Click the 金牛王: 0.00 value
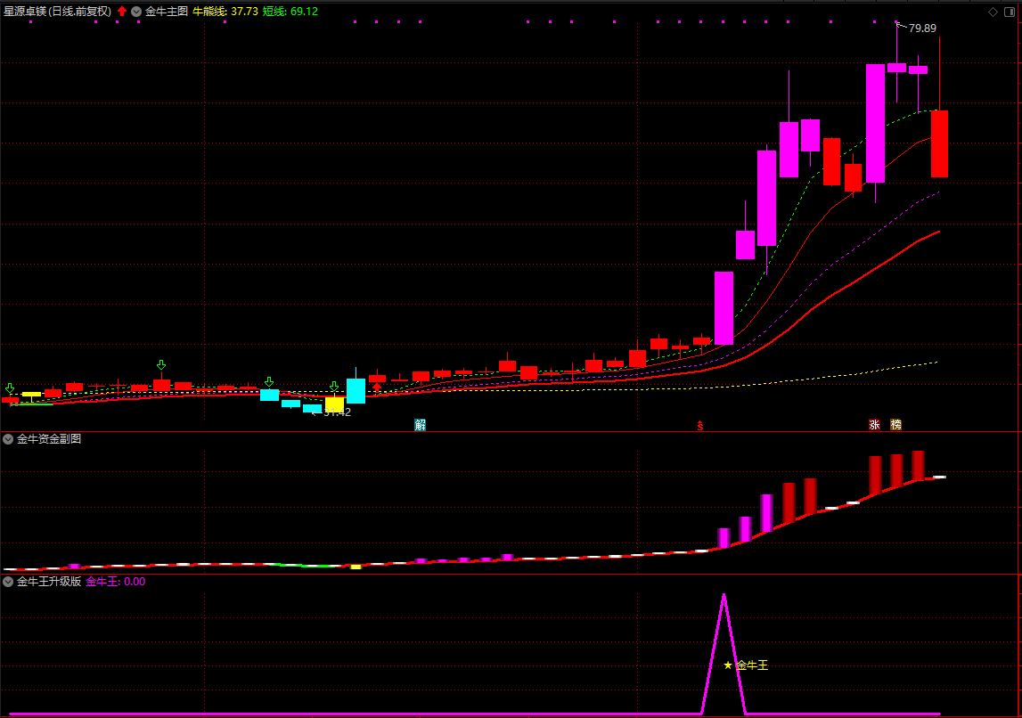Viewport: 1022px width, 718px height. tap(115, 582)
